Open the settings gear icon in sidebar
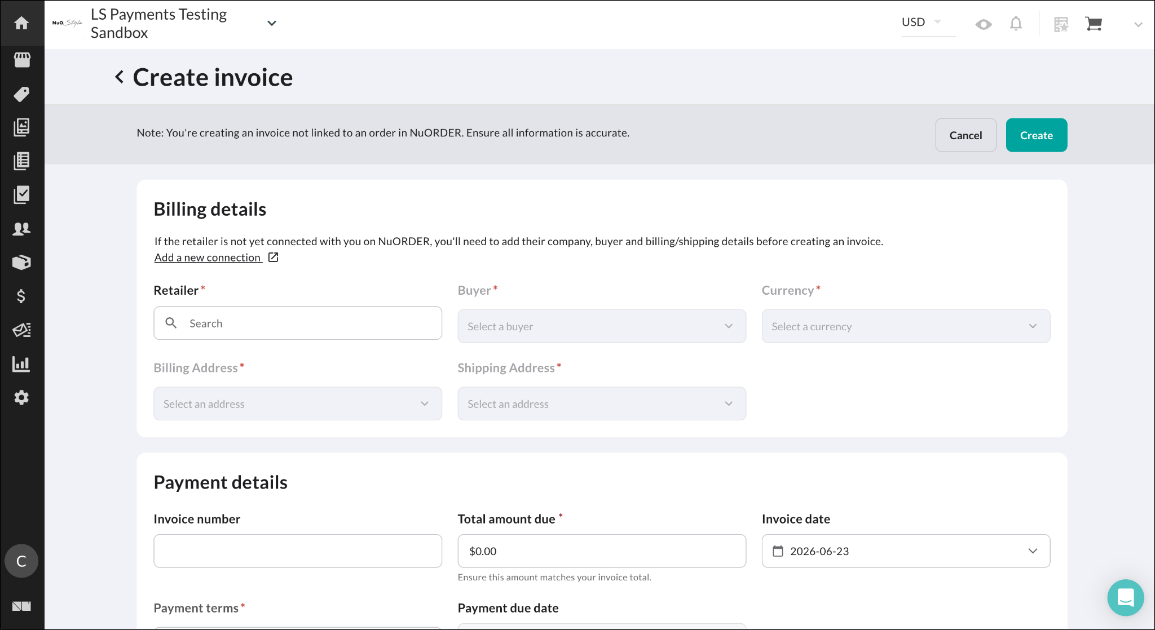Screen dimensions: 1155x630 pyautogui.click(x=21, y=398)
